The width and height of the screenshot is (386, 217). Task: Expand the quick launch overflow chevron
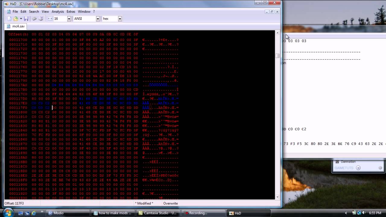pos(42,212)
